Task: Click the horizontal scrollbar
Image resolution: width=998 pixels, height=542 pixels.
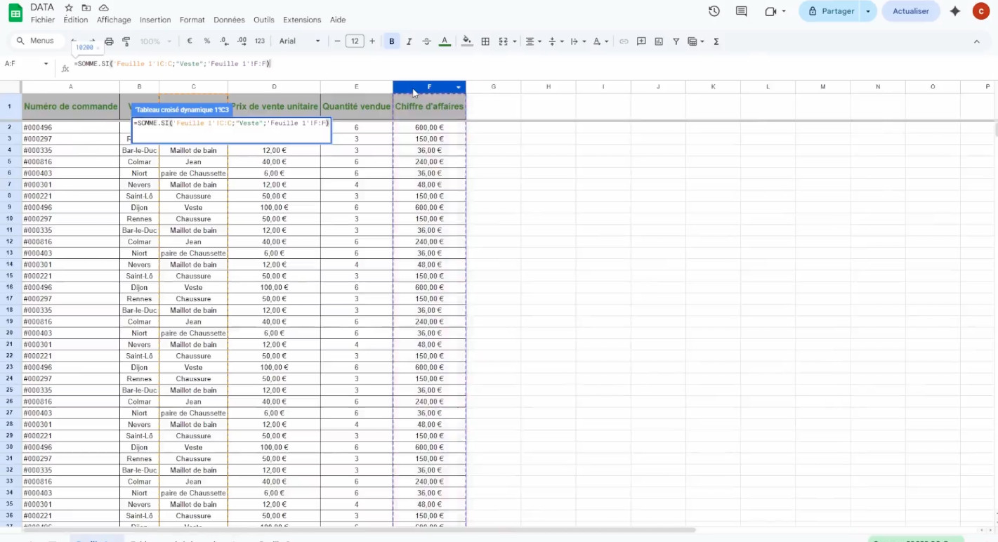Action: click(358, 530)
